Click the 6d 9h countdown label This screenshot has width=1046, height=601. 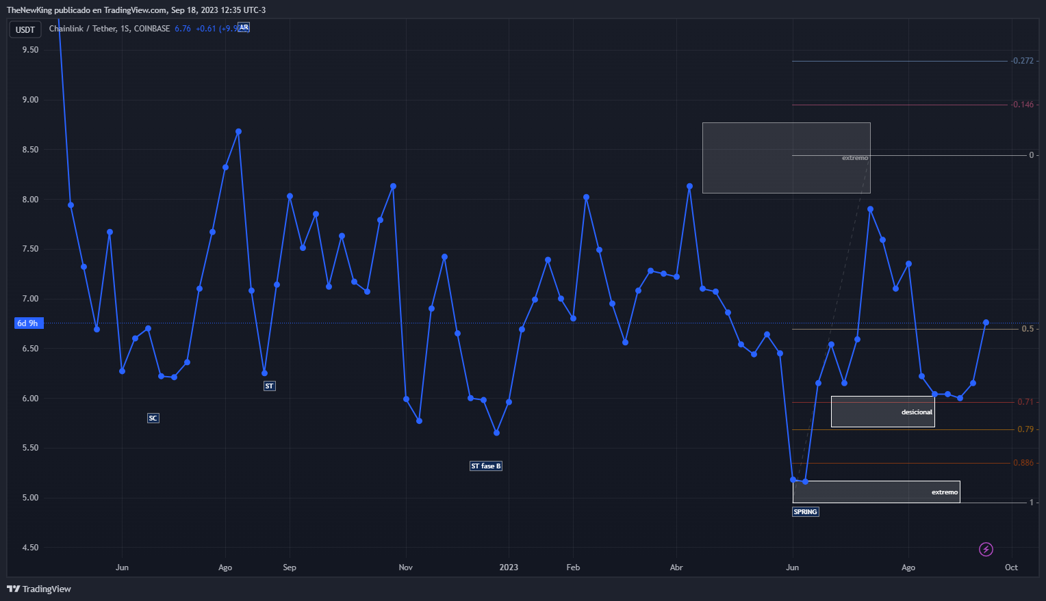27,323
